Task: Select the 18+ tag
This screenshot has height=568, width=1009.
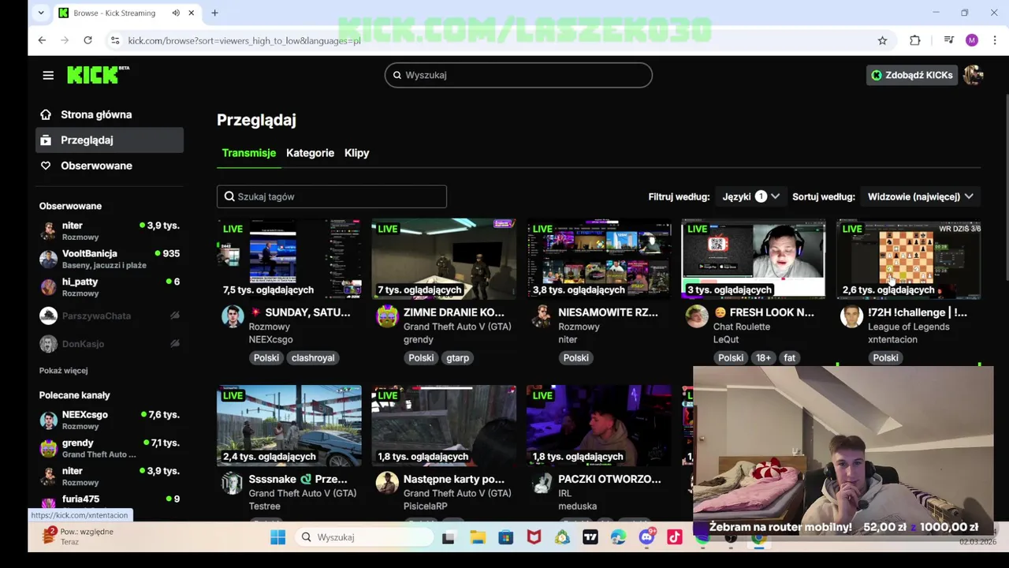Action: tap(763, 358)
